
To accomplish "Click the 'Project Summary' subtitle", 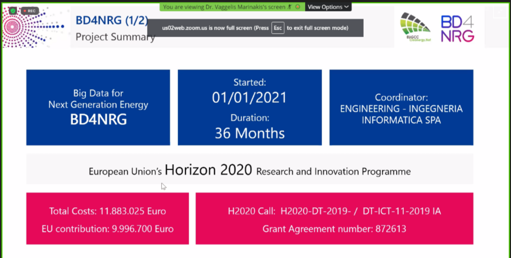I will 115,37.
